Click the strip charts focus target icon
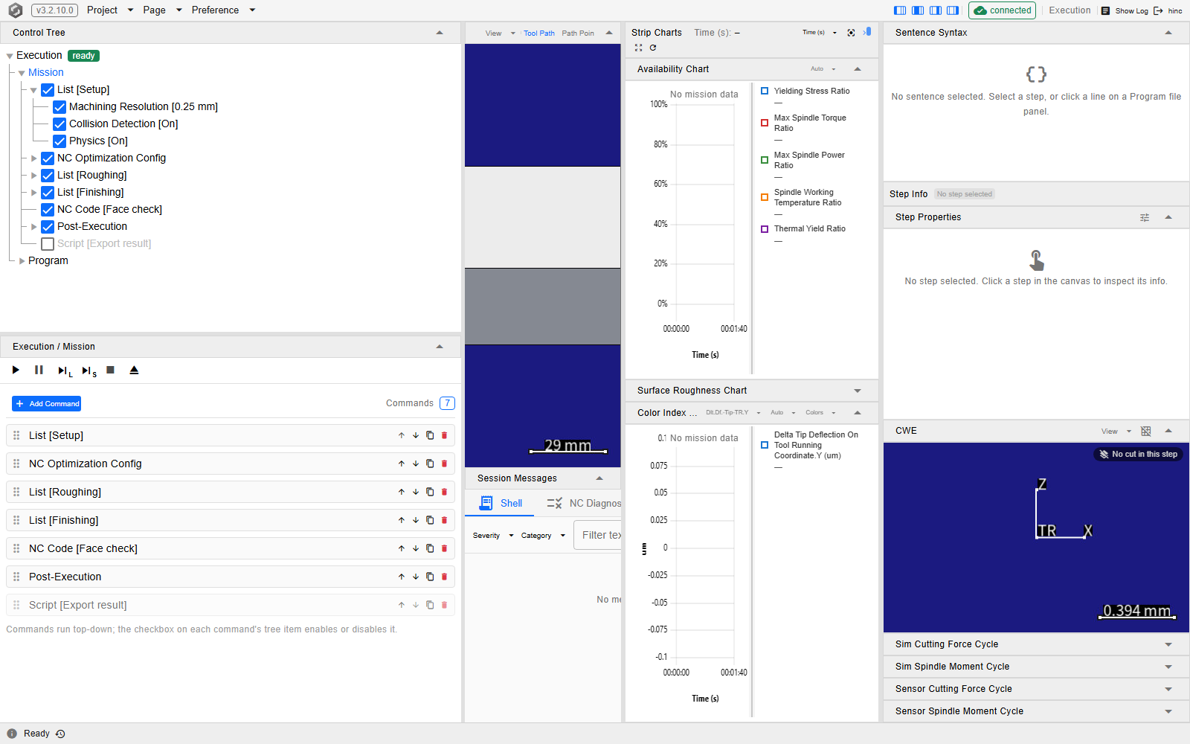1190x744 pixels. [x=851, y=33]
